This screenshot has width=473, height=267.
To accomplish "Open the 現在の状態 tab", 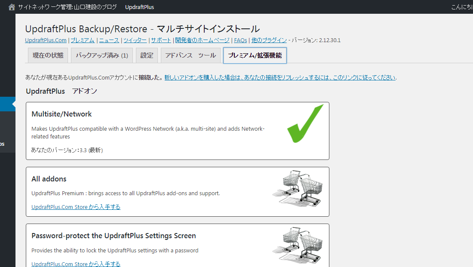I will [x=48, y=55].
